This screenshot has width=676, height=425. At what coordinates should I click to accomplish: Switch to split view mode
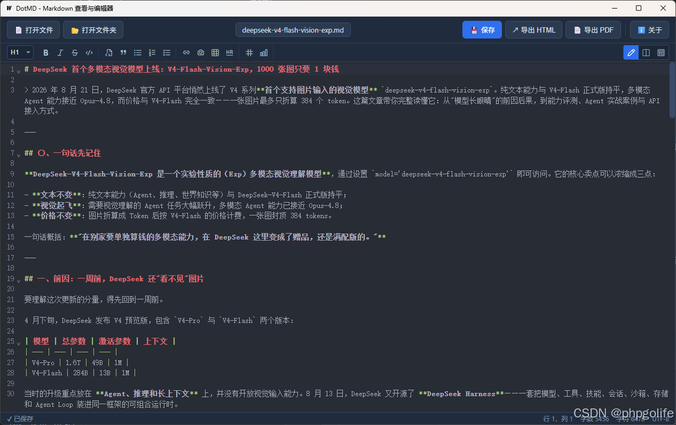[646, 52]
